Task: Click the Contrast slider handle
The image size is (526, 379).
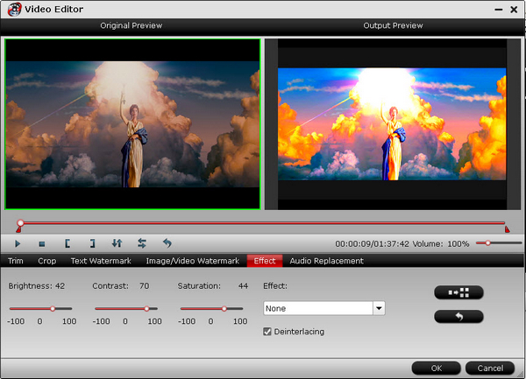Action: click(x=146, y=309)
